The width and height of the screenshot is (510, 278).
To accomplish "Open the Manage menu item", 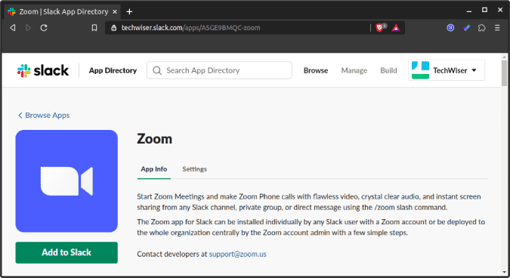I will tap(354, 70).
